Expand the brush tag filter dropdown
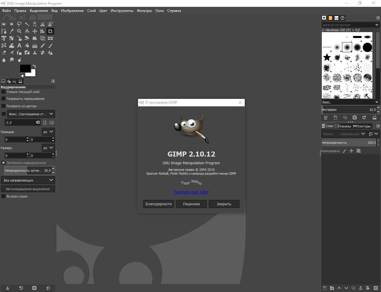The height and width of the screenshot is (292, 381). pyautogui.click(x=377, y=25)
